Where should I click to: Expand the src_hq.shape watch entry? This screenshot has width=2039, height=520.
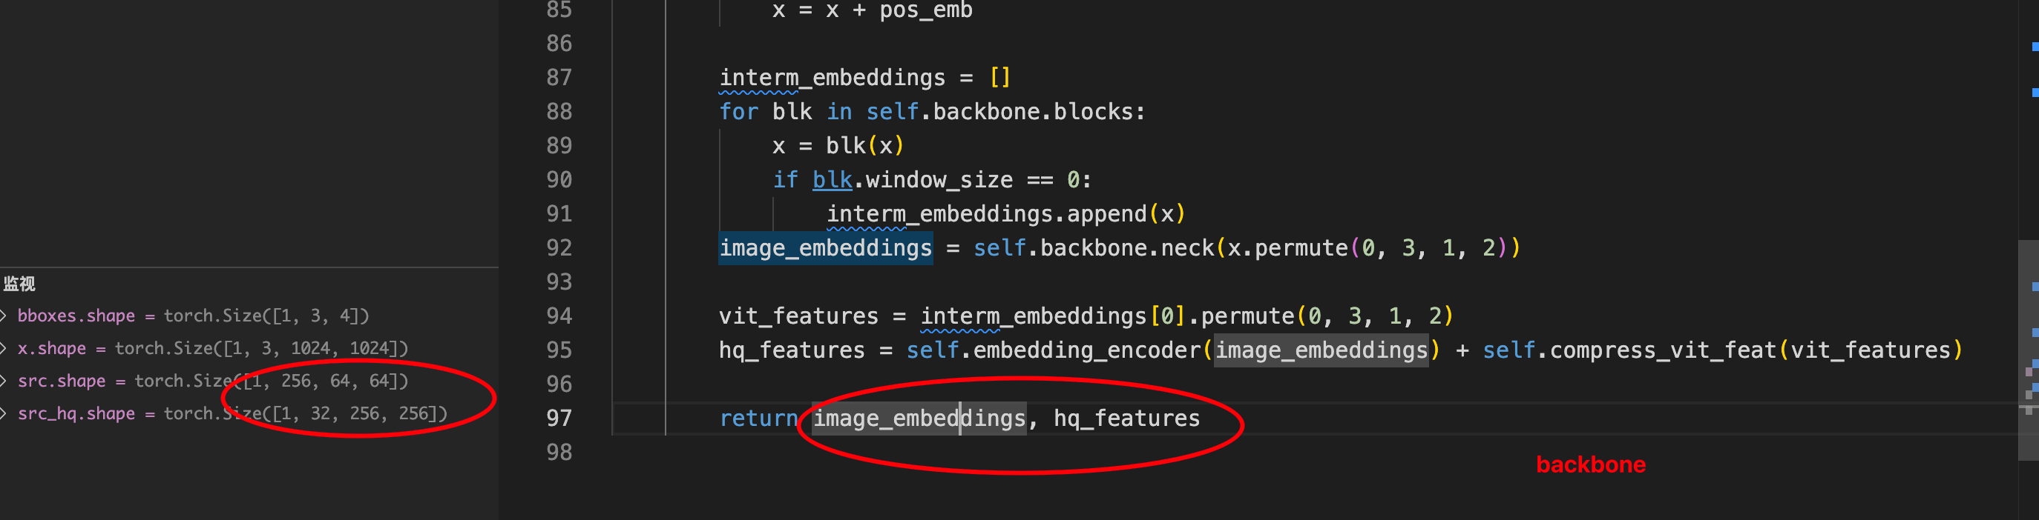click(4, 413)
